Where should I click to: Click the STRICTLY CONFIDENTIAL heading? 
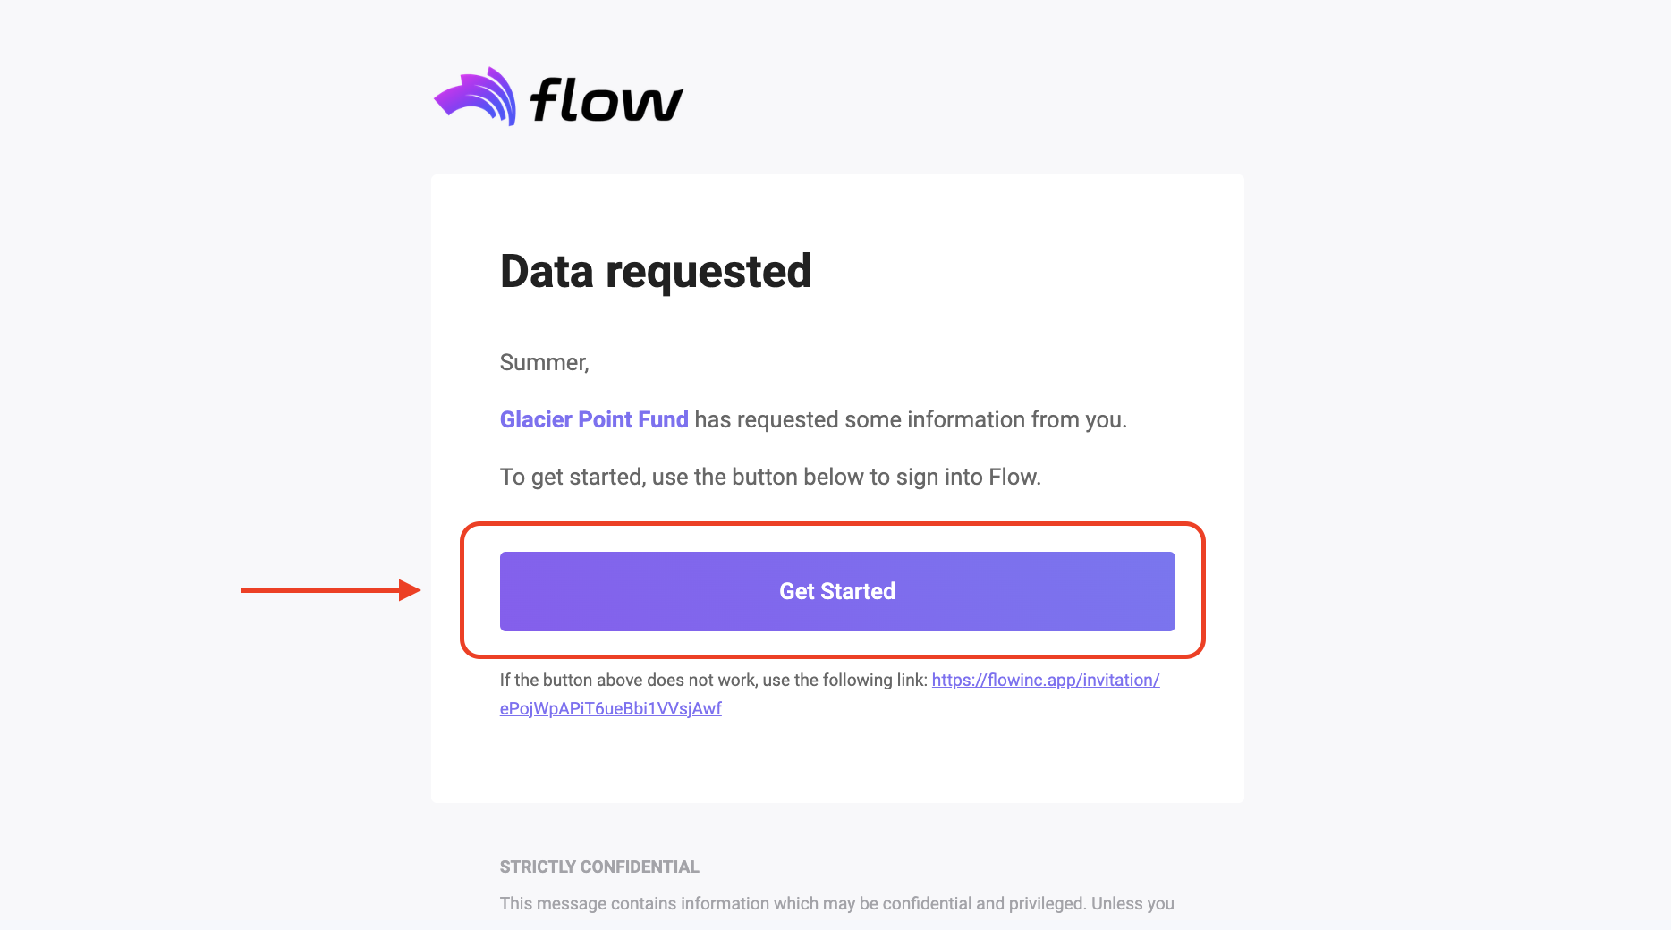point(599,867)
